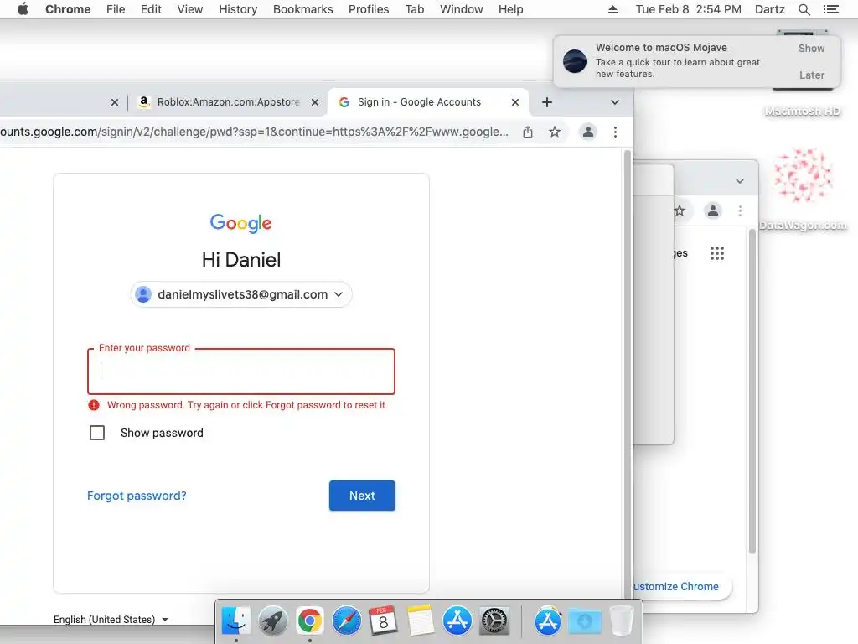Open the Bookmarks menu
Screen dimensions: 858x644
coord(302,9)
